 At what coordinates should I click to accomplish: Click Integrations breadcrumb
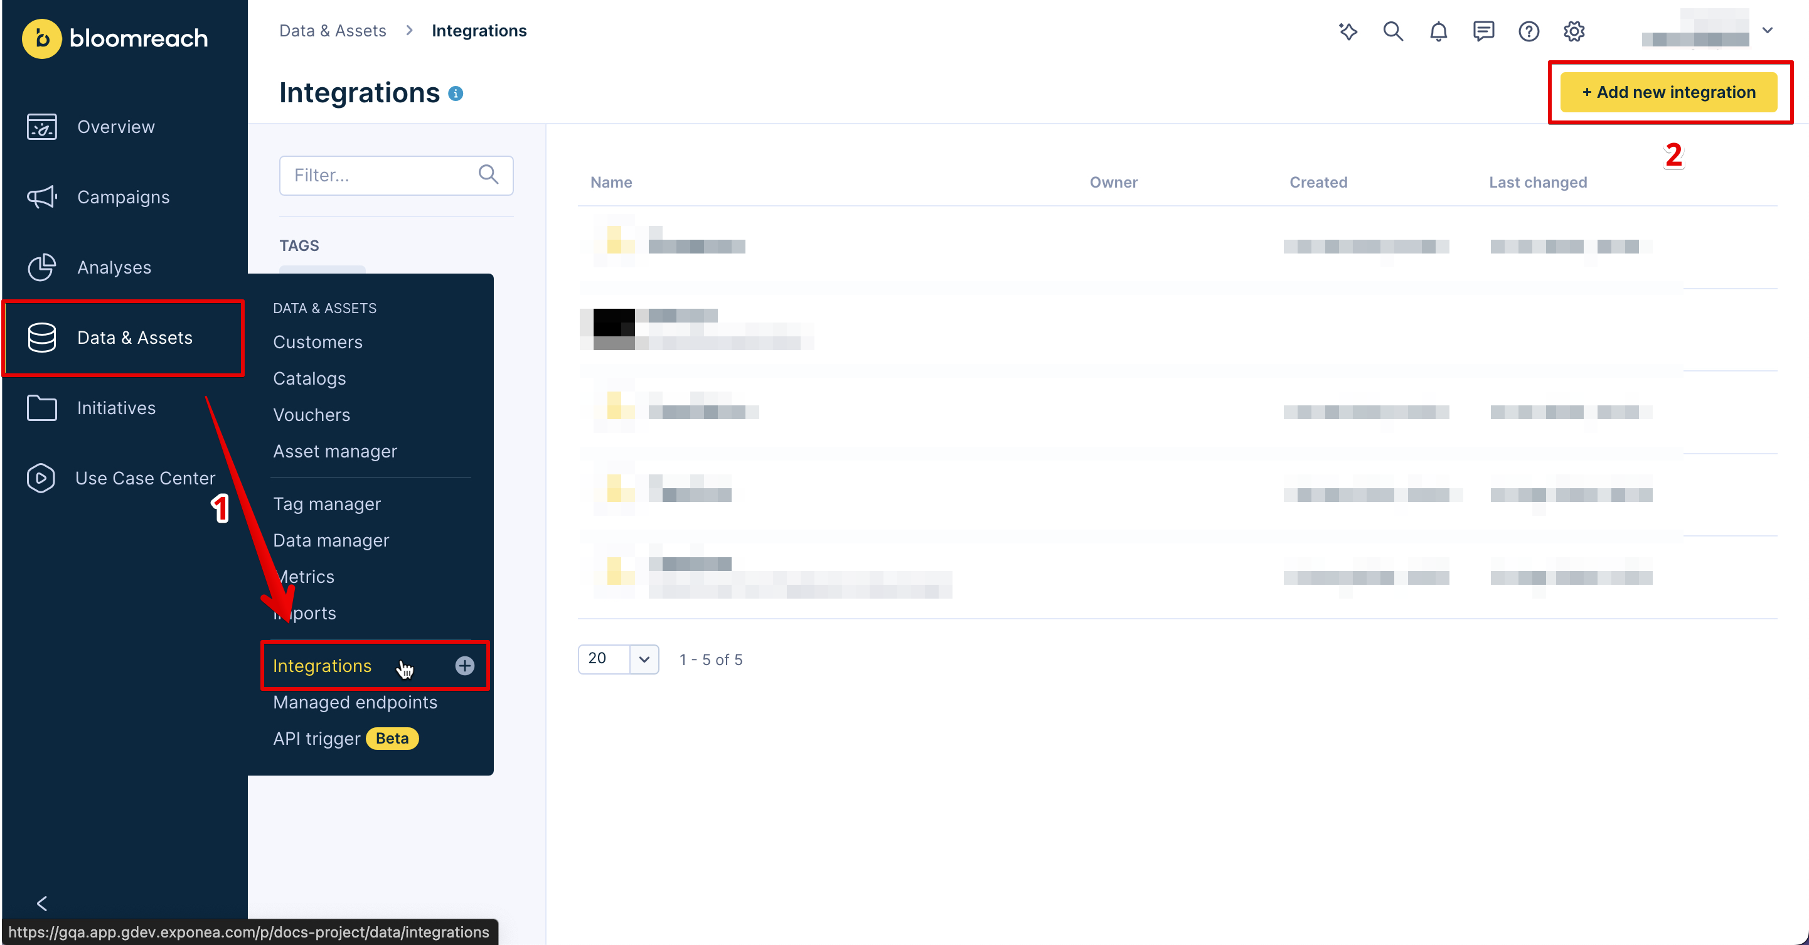[x=479, y=31]
